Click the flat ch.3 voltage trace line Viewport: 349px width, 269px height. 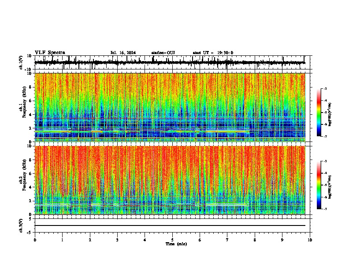coord(170,225)
